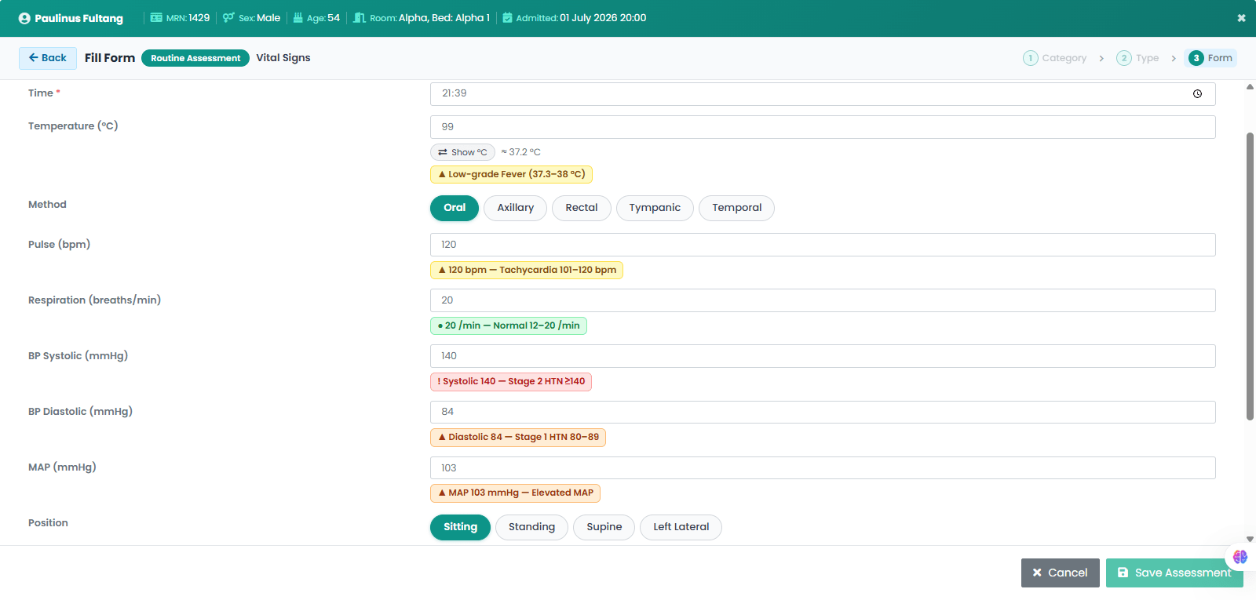
Task: Open the time picker clock icon
Action: (1197, 93)
